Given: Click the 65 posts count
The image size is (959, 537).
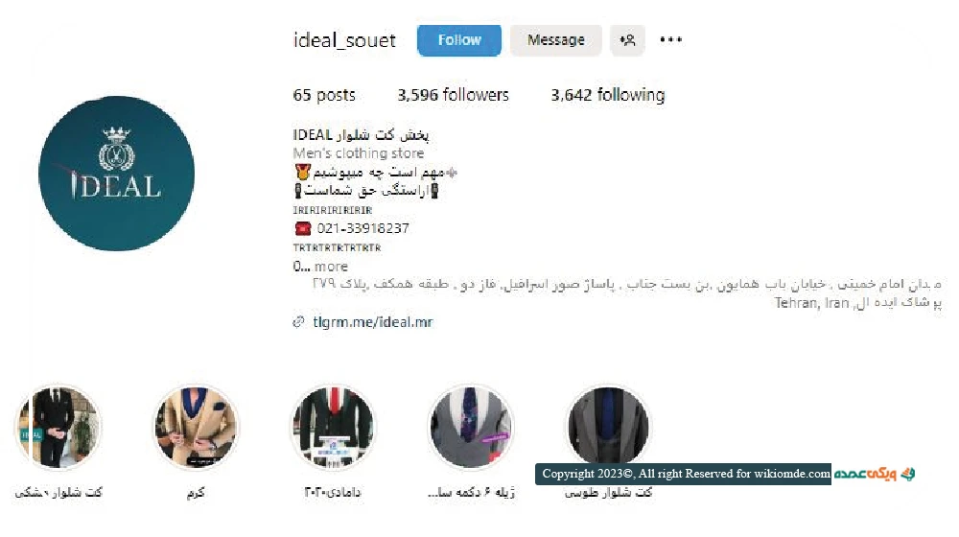Looking at the screenshot, I should (324, 95).
